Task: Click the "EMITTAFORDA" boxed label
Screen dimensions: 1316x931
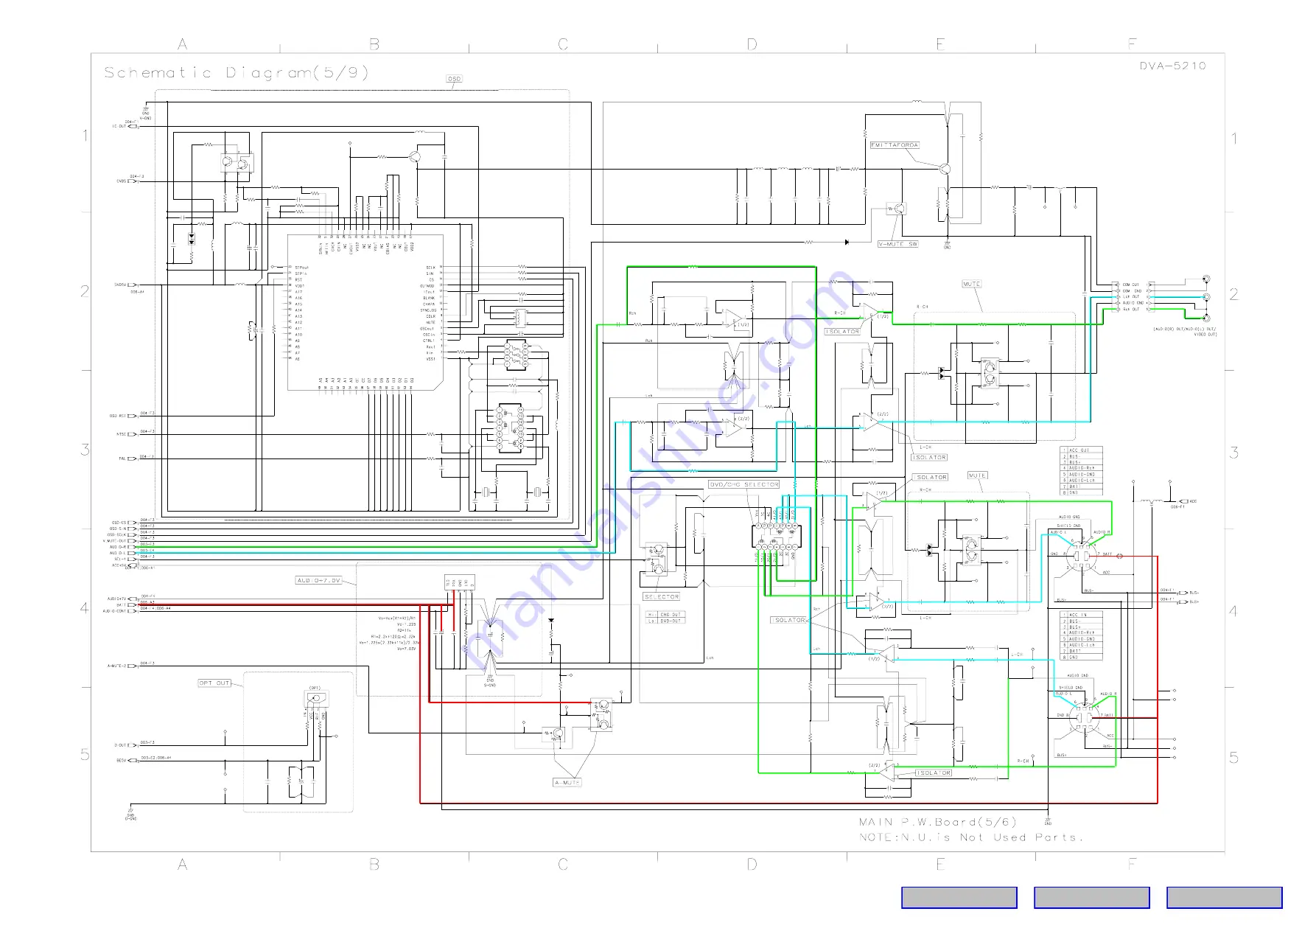Action: (895, 145)
